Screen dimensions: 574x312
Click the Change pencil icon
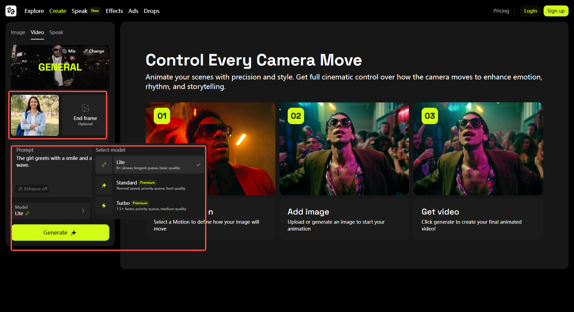click(86, 51)
